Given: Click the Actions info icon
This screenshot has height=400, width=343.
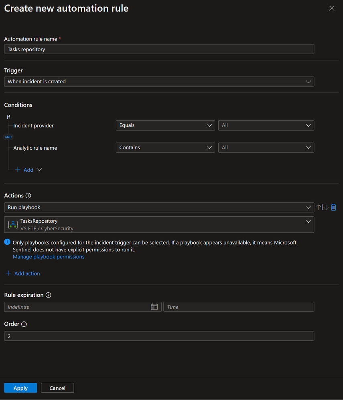Looking at the screenshot, I should [28, 196].
